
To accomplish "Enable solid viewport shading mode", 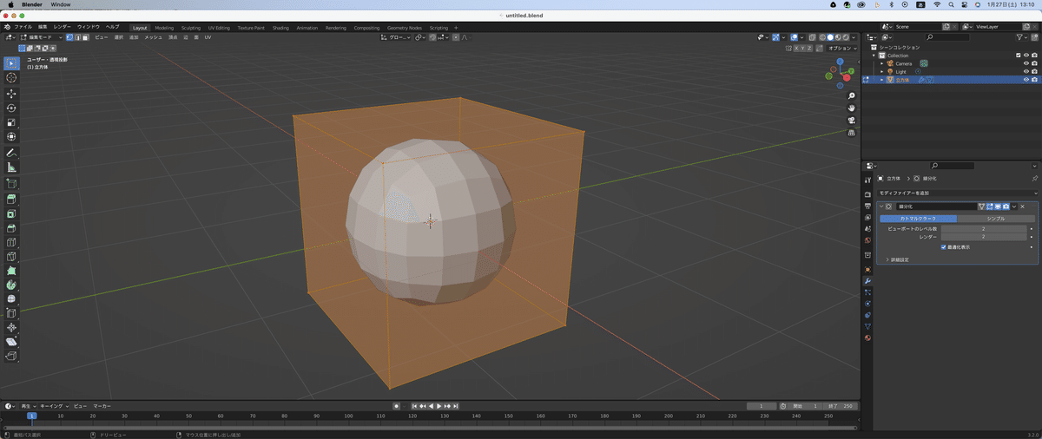I will [x=831, y=37].
